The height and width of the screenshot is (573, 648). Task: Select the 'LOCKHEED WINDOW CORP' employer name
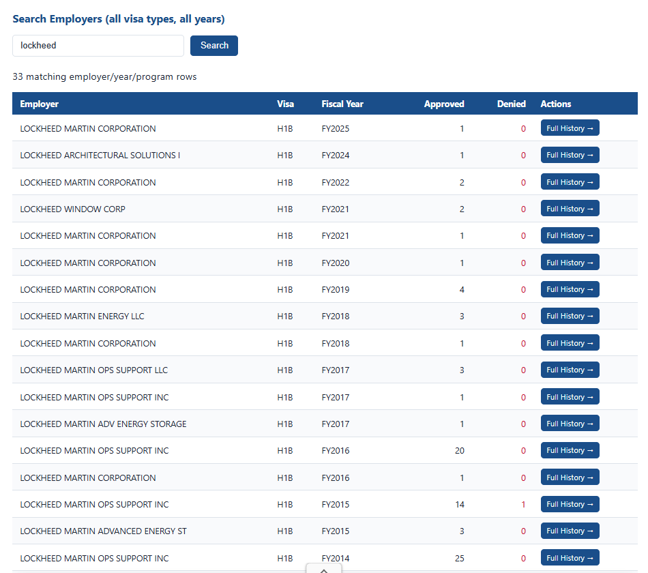[x=73, y=209]
